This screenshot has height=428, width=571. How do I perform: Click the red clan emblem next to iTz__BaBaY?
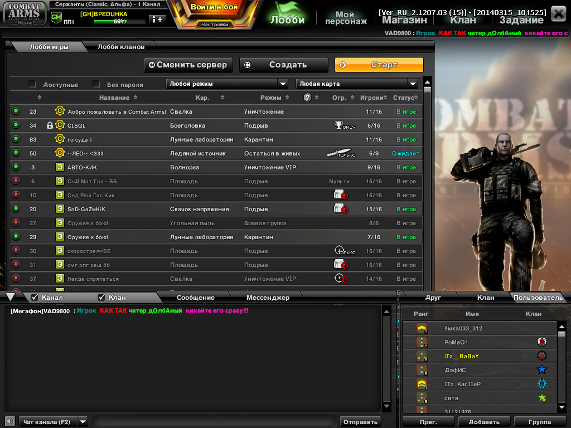point(542,356)
